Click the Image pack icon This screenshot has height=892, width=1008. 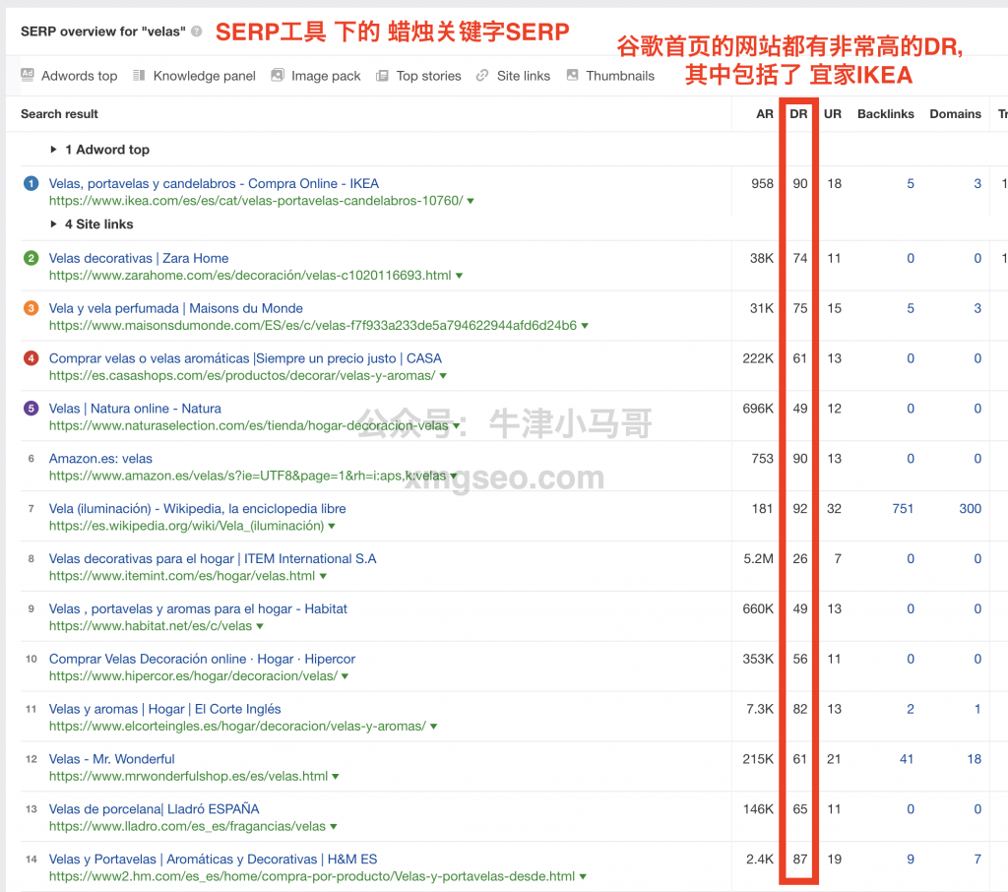[278, 75]
